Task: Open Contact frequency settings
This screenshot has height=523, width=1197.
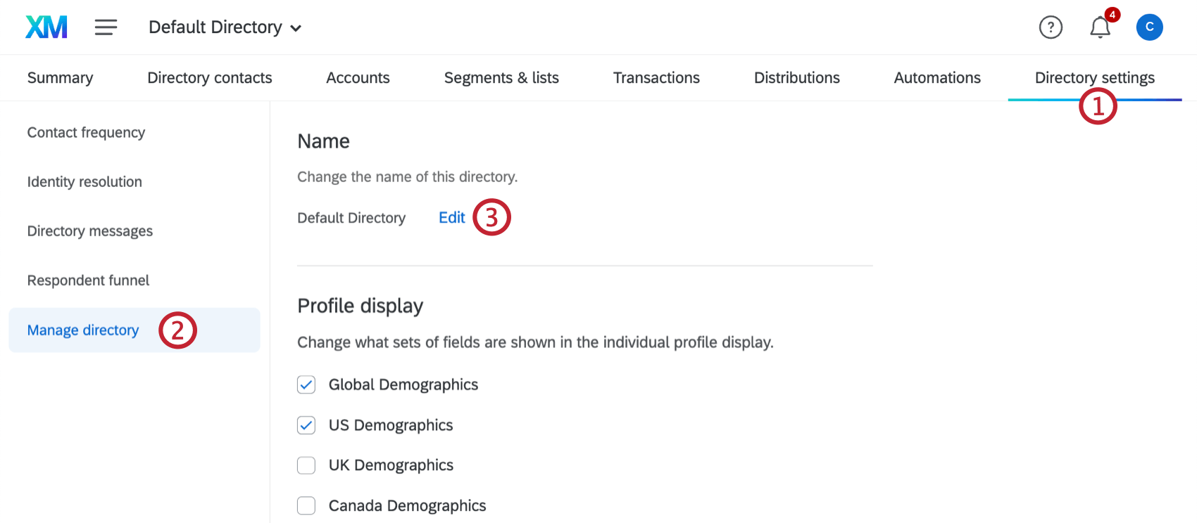Action: tap(86, 132)
